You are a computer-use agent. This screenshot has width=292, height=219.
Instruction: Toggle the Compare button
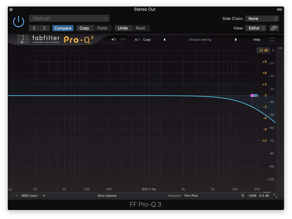point(63,28)
